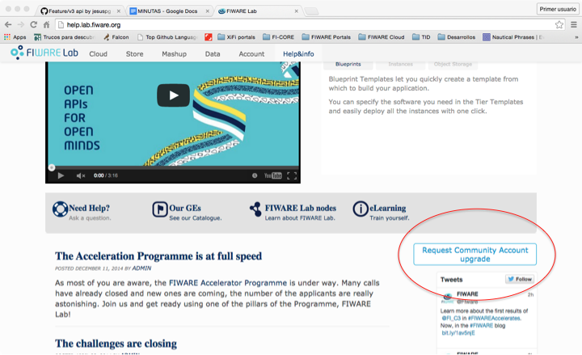The image size is (582, 355).
Task: Expand the bookmarks overflow chevron
Action: (x=576, y=37)
